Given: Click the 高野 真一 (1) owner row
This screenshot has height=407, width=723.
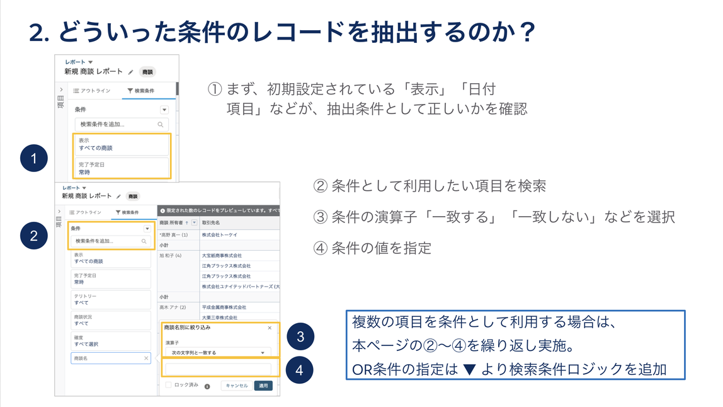Looking at the screenshot, I should click(173, 235).
